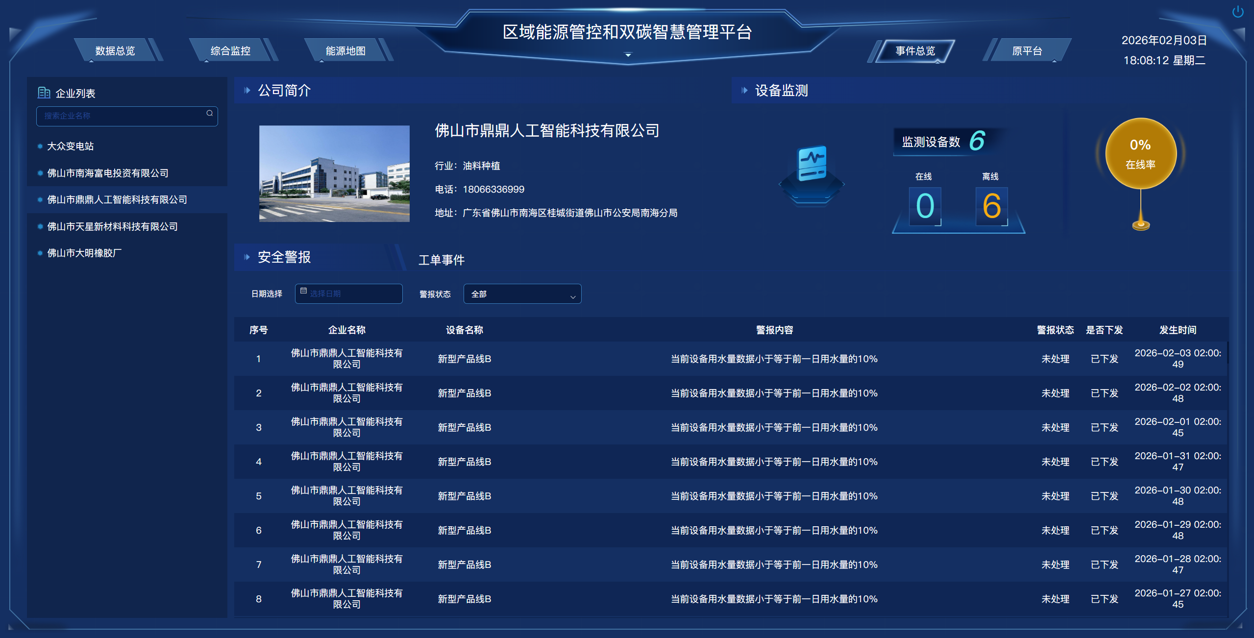The width and height of the screenshot is (1254, 638).
Task: Expand the chevron below the platform title
Action: pos(627,56)
